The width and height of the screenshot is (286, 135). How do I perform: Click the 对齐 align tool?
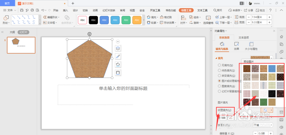coord(183,20)
